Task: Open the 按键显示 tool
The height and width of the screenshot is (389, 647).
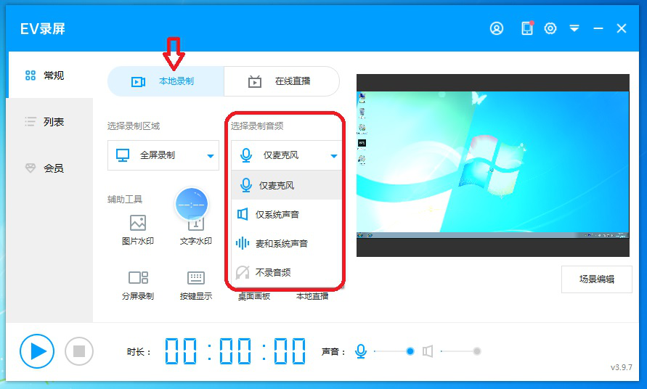Action: point(196,285)
